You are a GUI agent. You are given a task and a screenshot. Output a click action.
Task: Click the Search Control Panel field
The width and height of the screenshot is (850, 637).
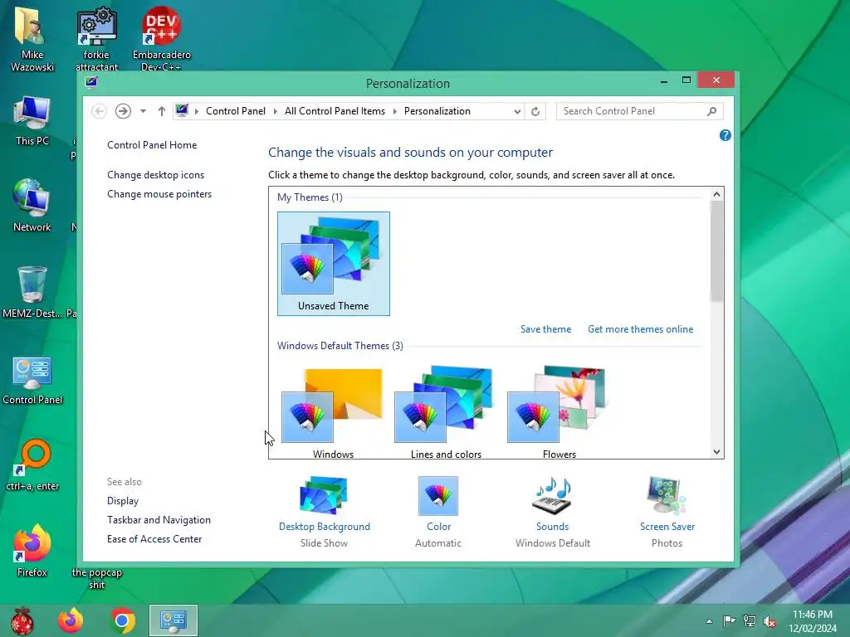click(x=640, y=111)
